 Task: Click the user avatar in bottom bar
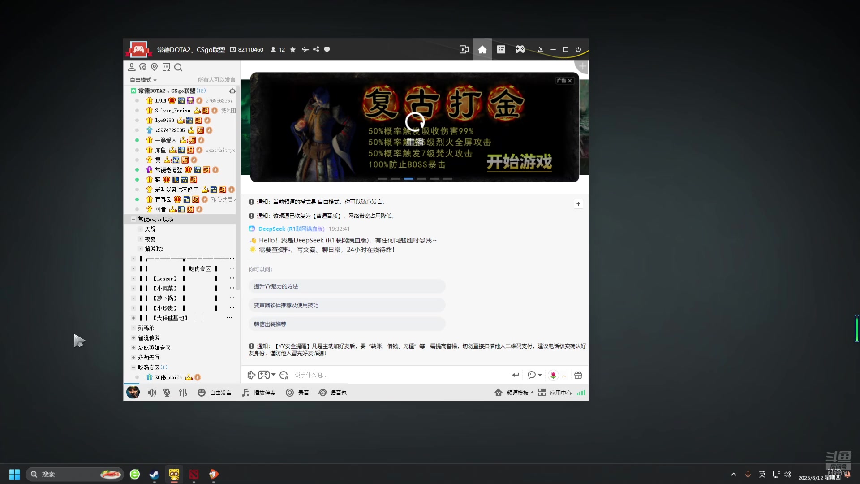133,393
